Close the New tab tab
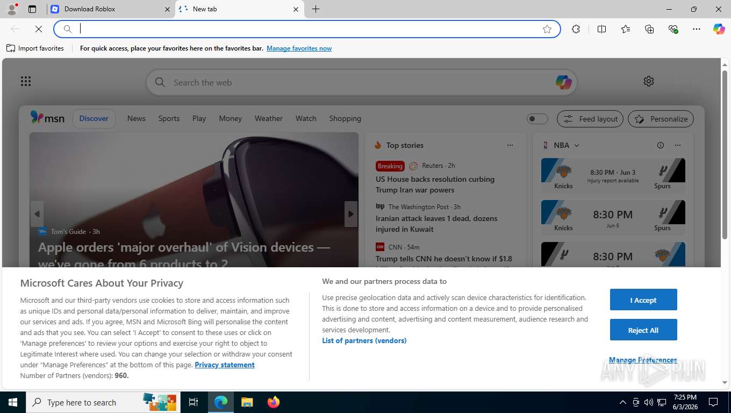The width and height of the screenshot is (731, 413). click(x=296, y=9)
